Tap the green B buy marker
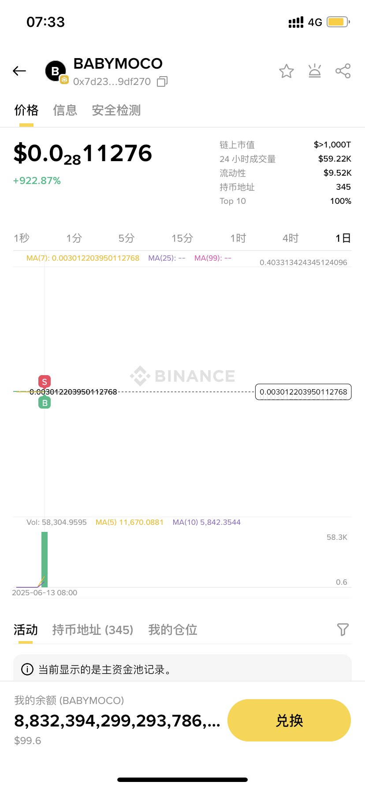 coord(45,402)
